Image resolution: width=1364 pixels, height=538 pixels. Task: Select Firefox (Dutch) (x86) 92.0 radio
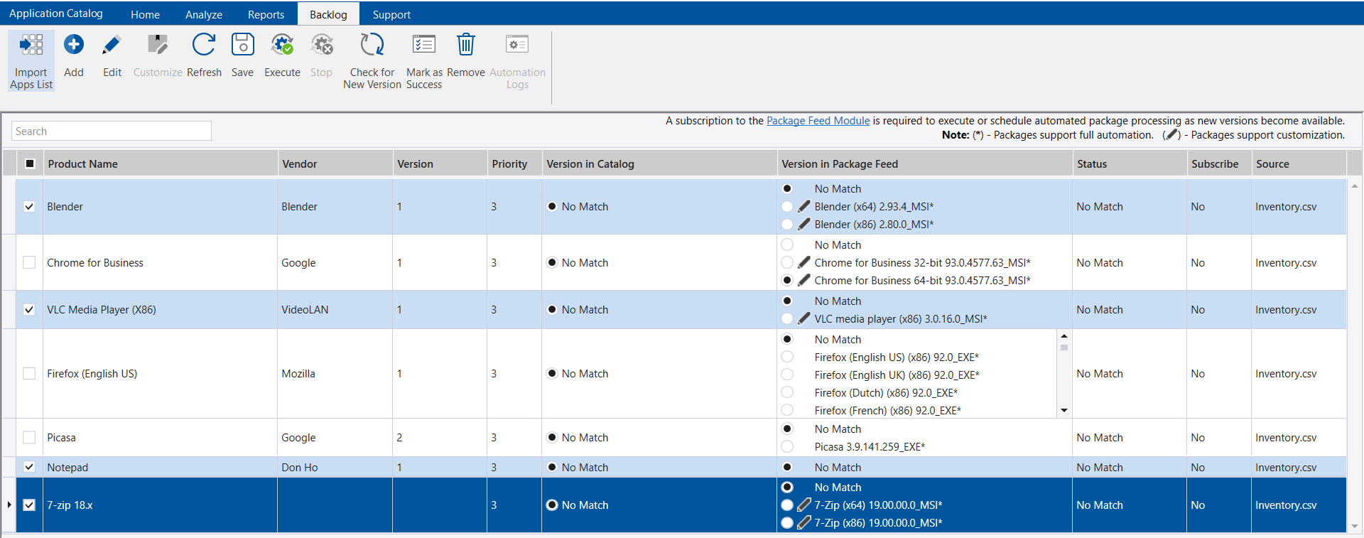787,392
